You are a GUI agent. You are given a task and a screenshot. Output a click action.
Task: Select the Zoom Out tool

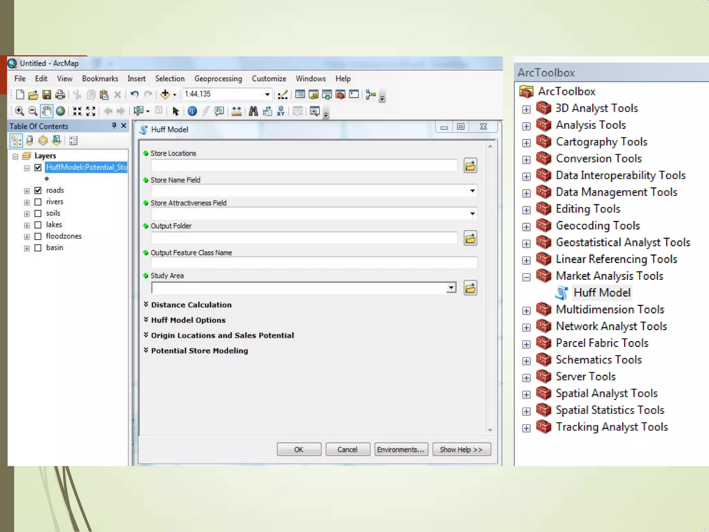coord(33,111)
